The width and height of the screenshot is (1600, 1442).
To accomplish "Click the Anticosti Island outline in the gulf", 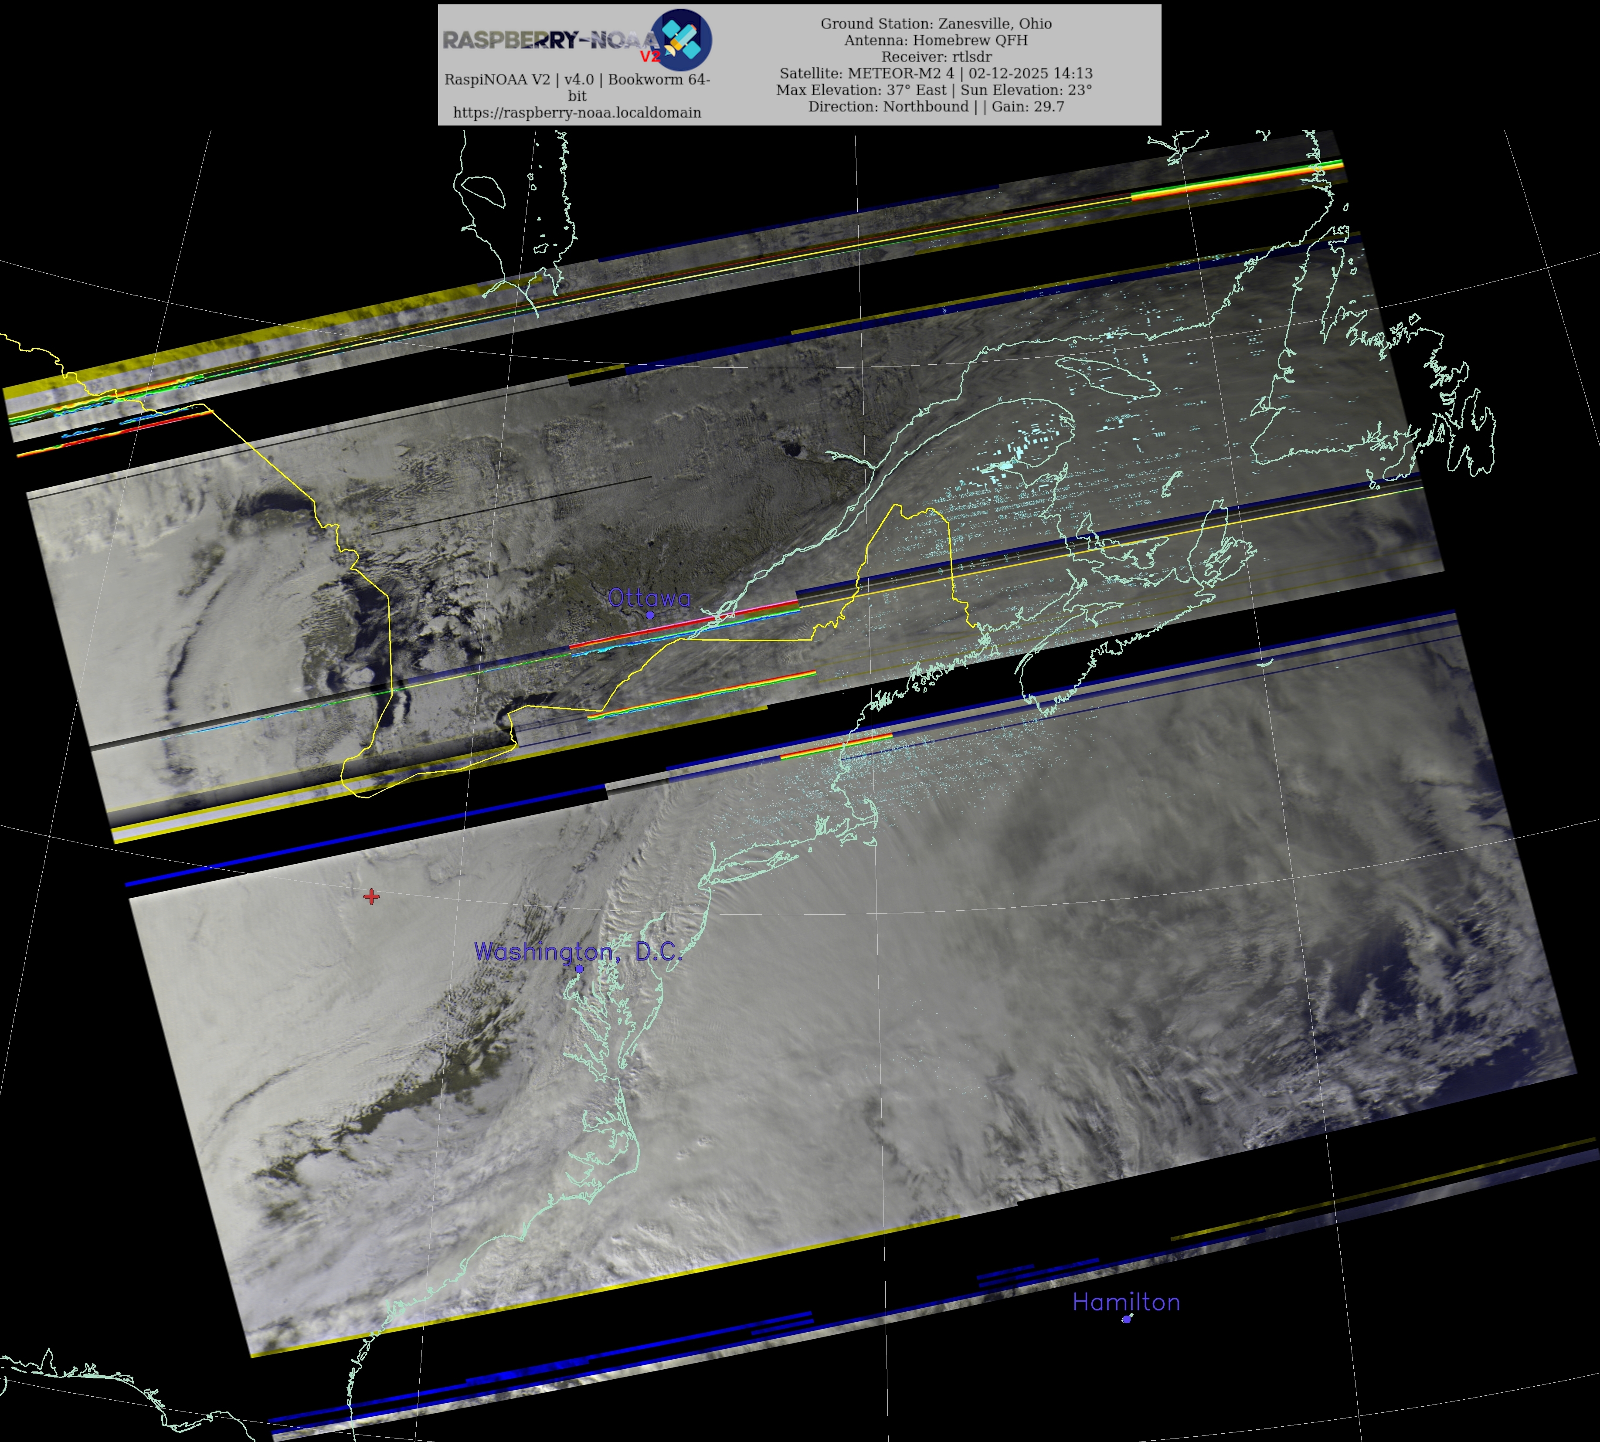I will tap(1110, 378).
